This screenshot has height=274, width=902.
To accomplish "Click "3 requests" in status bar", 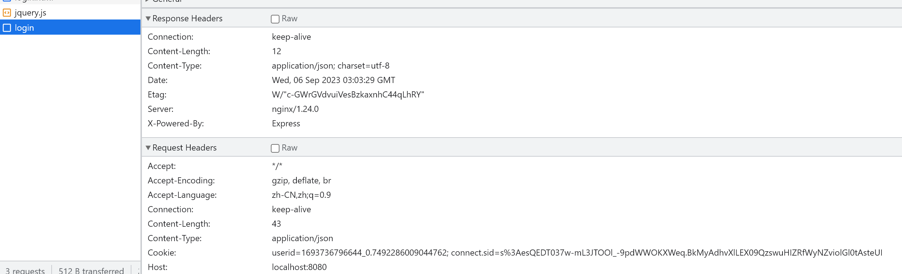I will pos(25,271).
